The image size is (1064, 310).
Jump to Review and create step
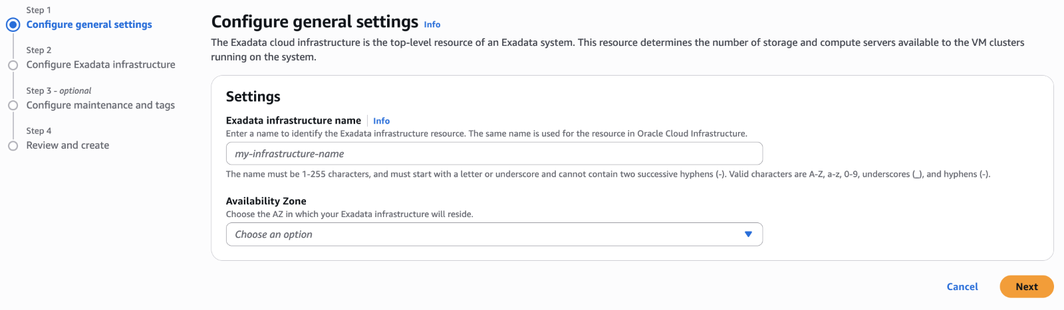pyautogui.click(x=68, y=145)
